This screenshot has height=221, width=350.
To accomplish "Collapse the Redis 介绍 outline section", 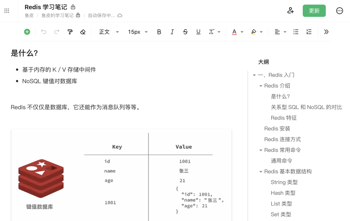I will [261, 86].
